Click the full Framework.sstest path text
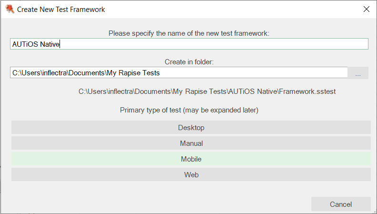Screen dimensions: 377x214 click(207, 92)
